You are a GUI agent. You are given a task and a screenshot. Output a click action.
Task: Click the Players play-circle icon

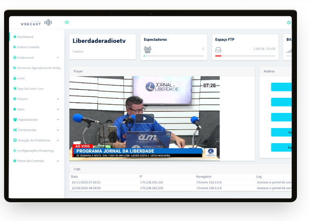[15, 99]
